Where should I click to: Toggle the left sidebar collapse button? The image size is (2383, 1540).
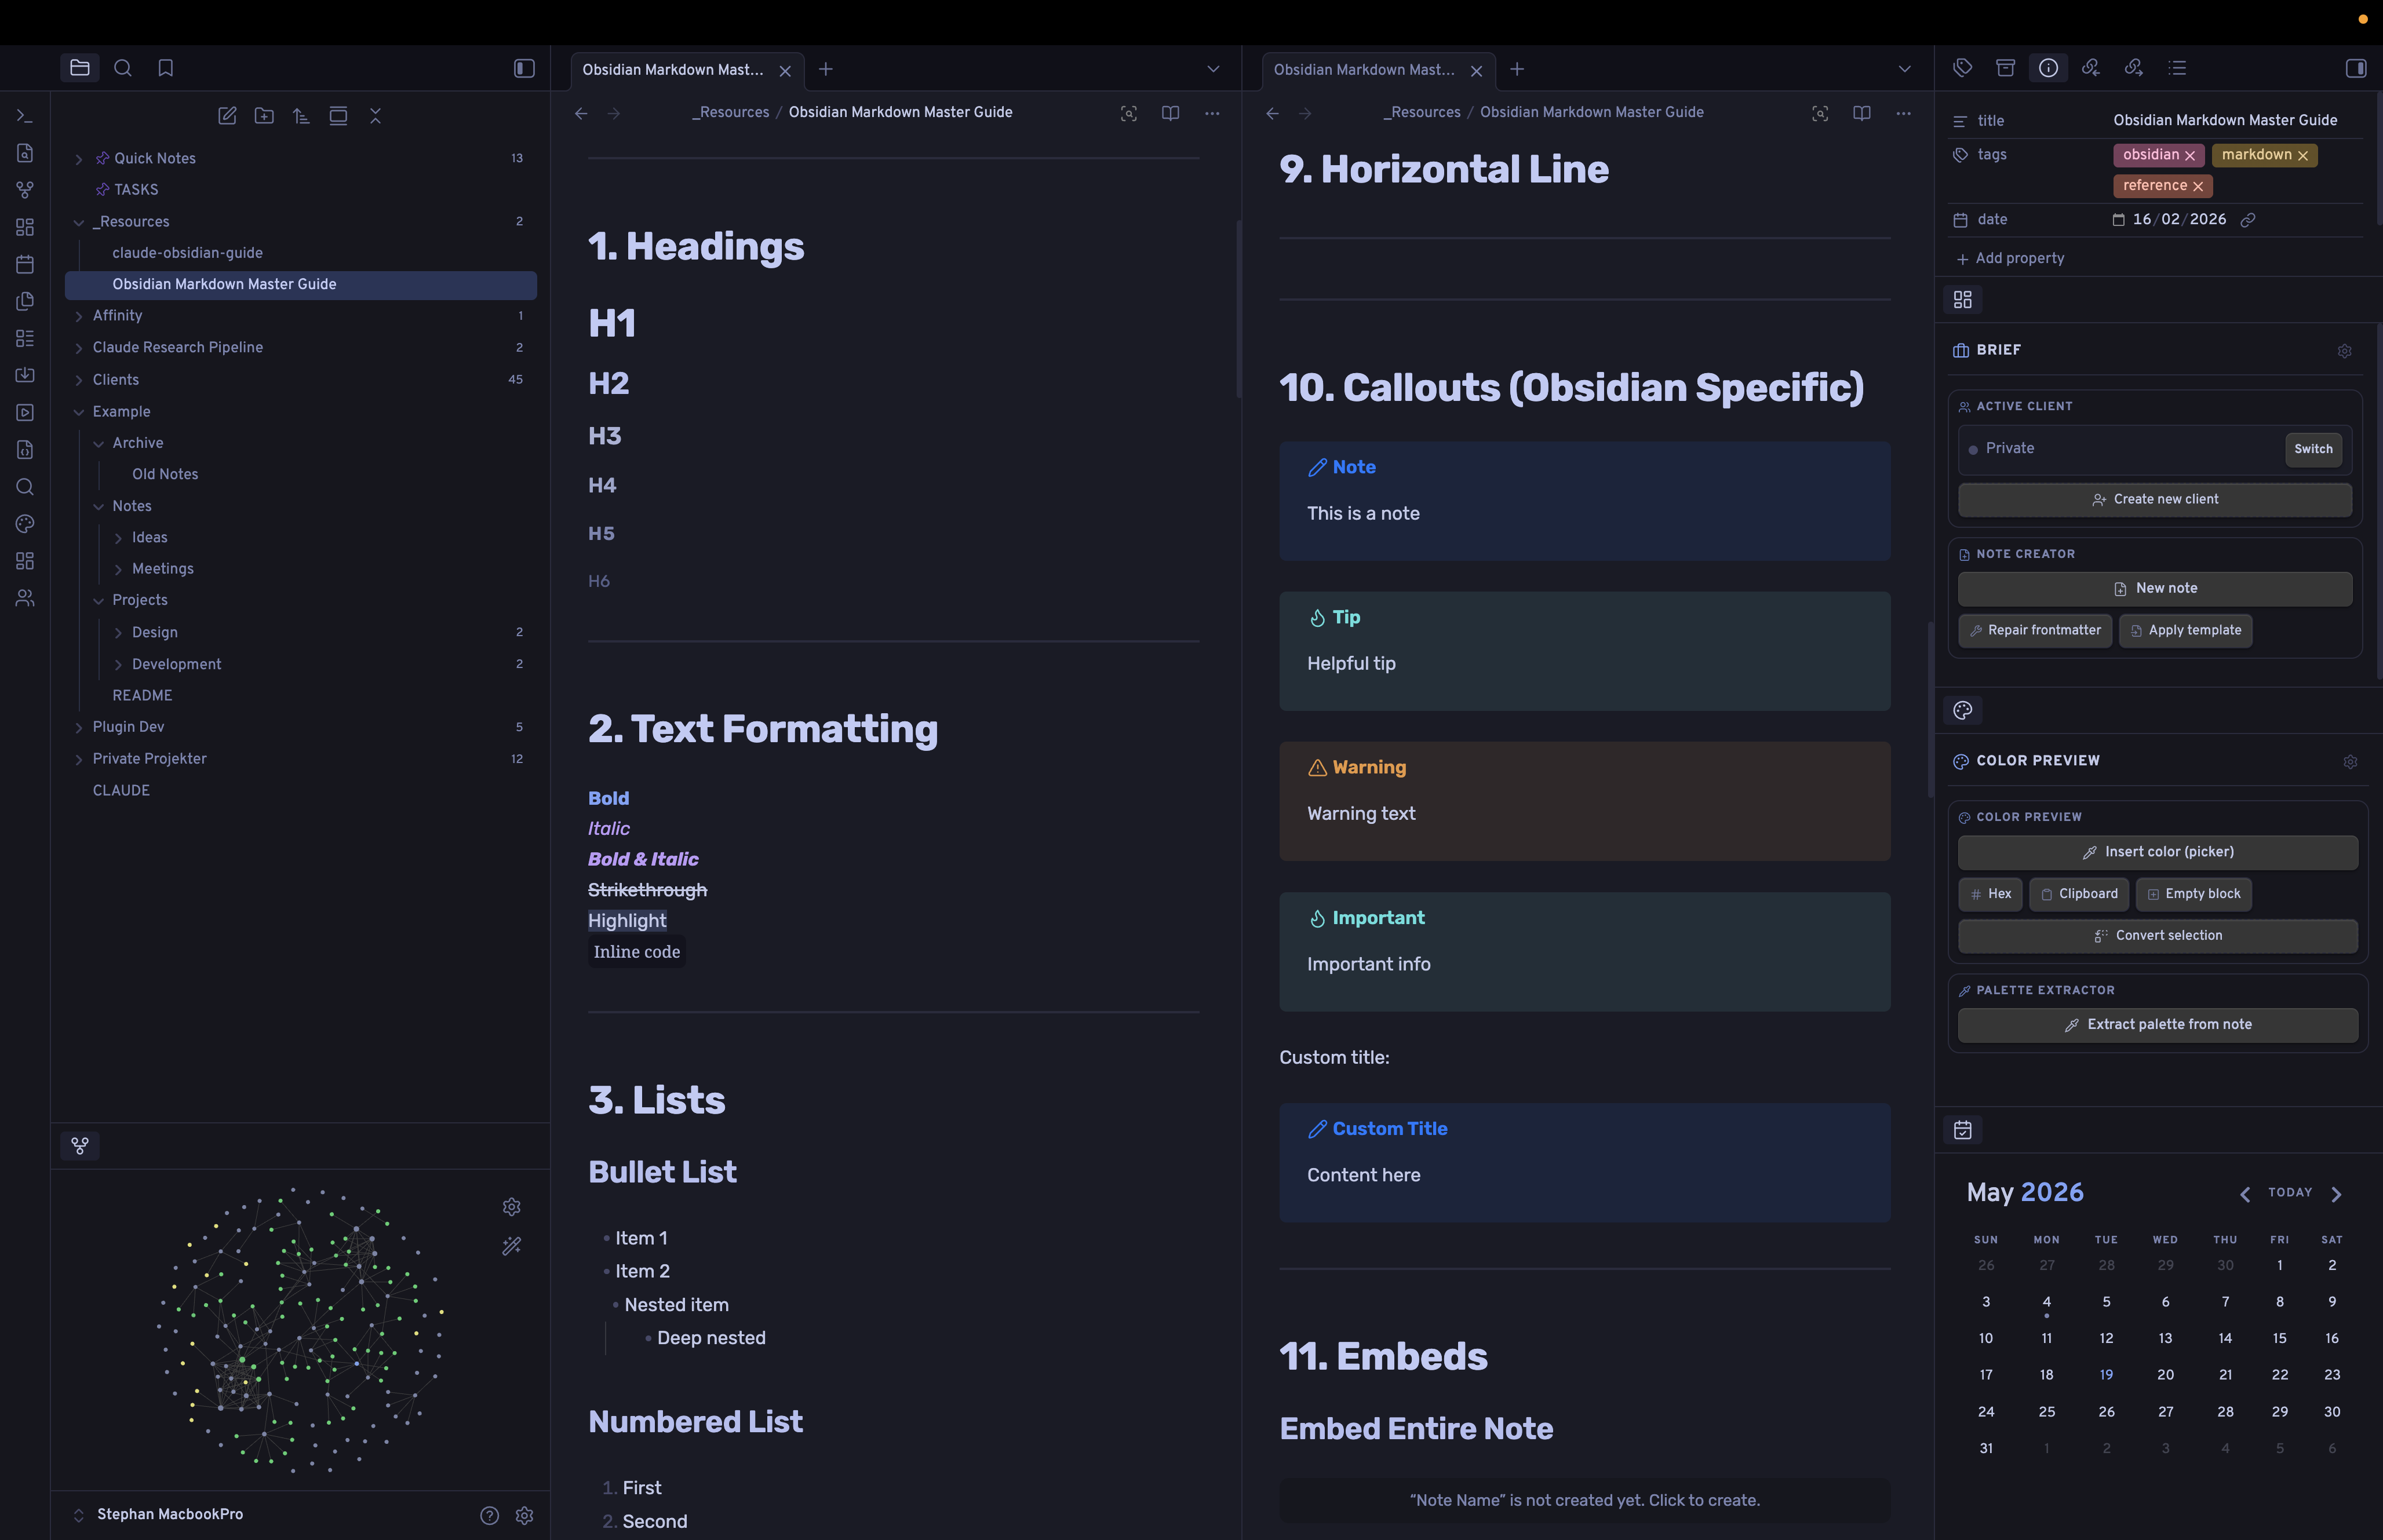pos(524,68)
